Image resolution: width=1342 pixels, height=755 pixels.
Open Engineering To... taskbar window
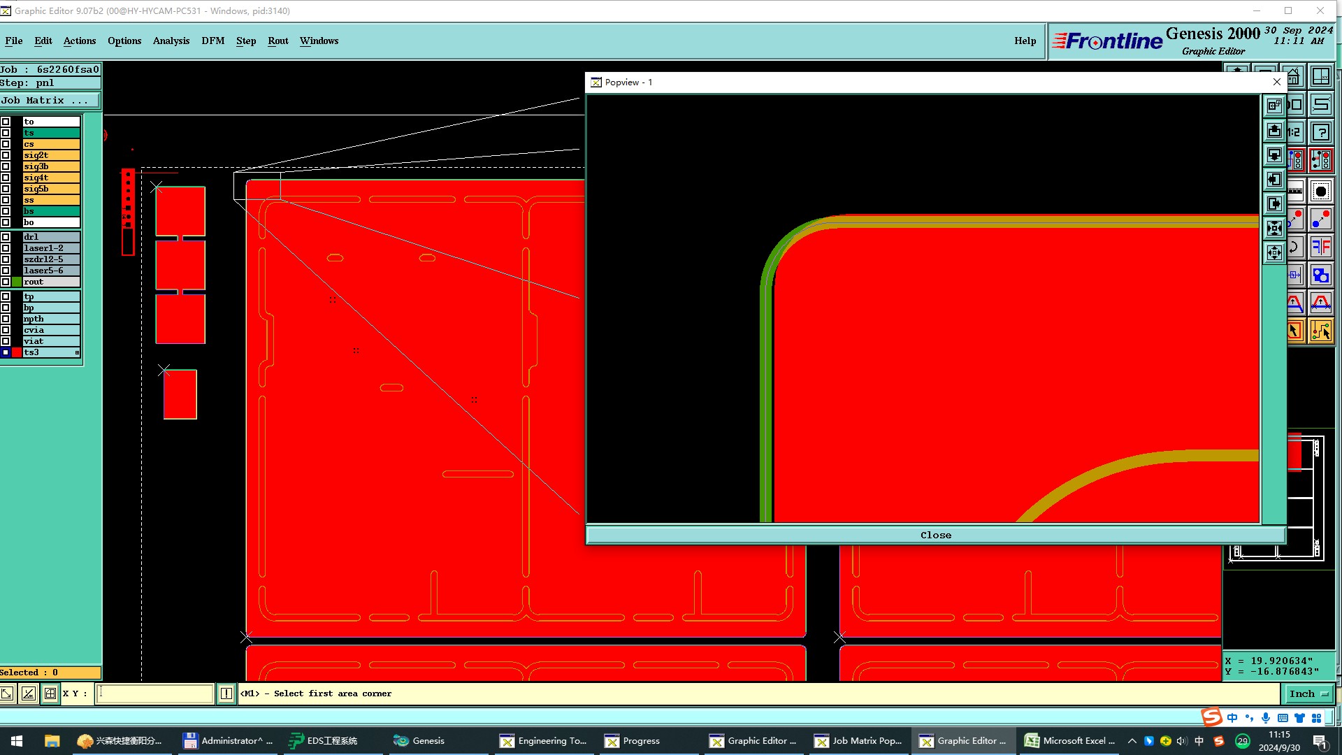(x=544, y=741)
